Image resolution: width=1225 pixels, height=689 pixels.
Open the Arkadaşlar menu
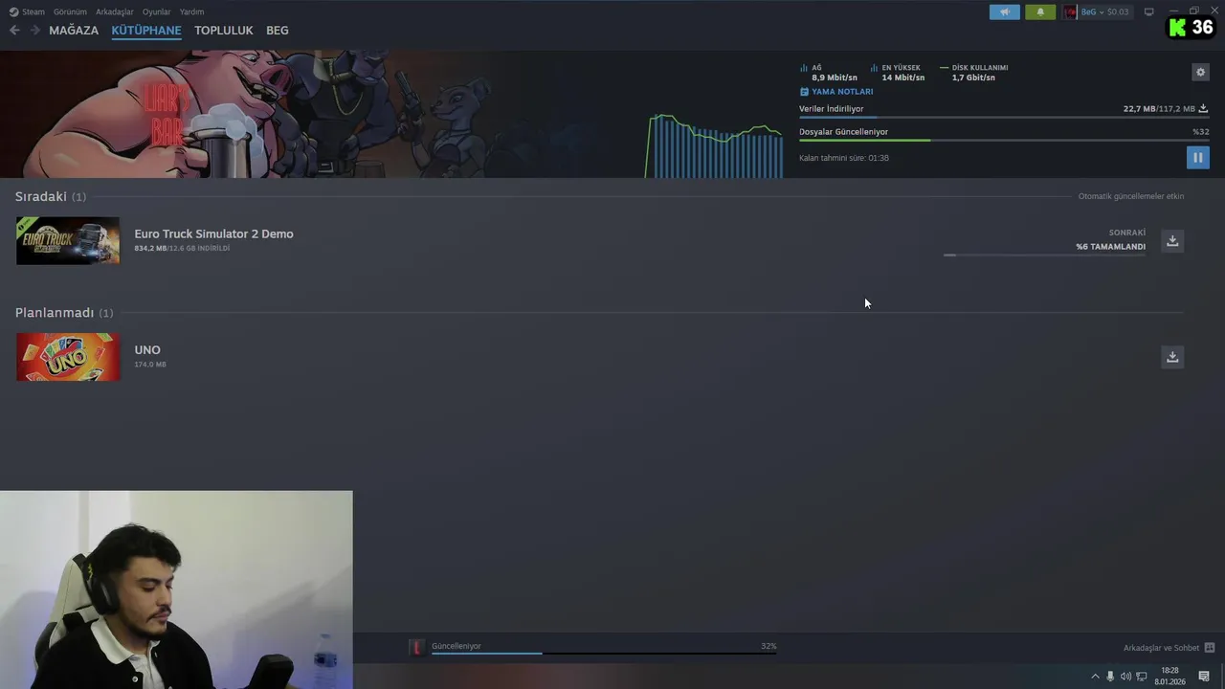(x=115, y=11)
